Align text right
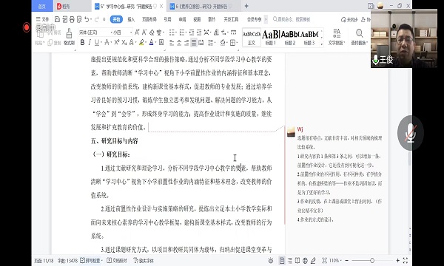The height and width of the screenshot is (266, 444). coord(186,43)
